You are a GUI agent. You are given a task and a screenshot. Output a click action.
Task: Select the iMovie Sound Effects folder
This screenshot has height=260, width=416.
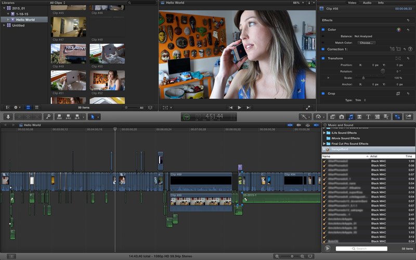pyautogui.click(x=345, y=138)
